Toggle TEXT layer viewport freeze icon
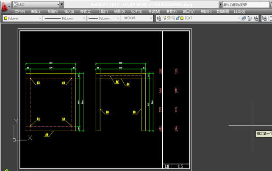The image size is (272, 171). click(x=173, y=18)
